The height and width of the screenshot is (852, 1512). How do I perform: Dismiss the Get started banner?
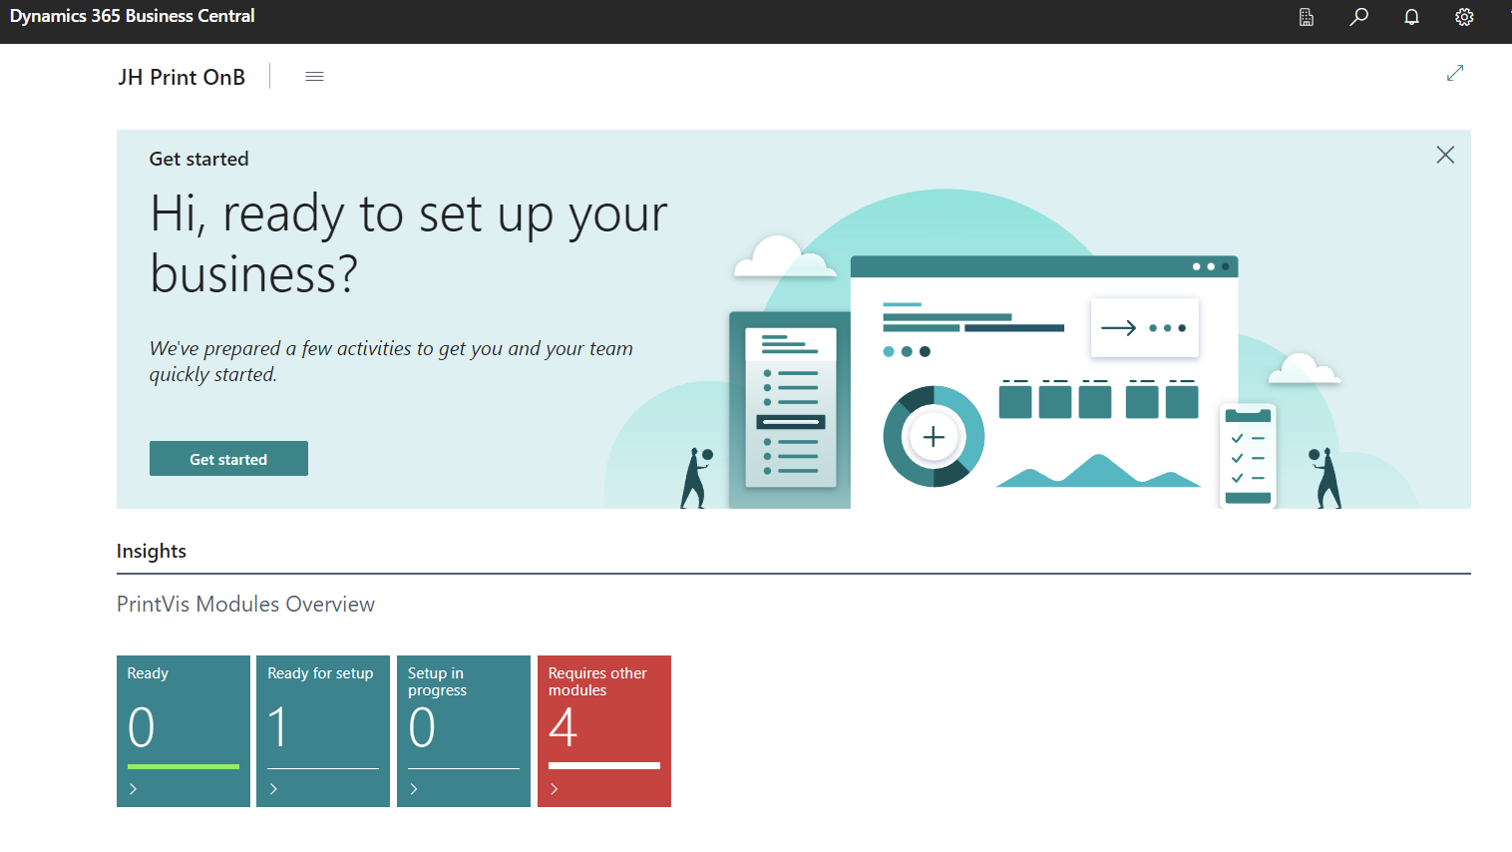(x=1445, y=155)
